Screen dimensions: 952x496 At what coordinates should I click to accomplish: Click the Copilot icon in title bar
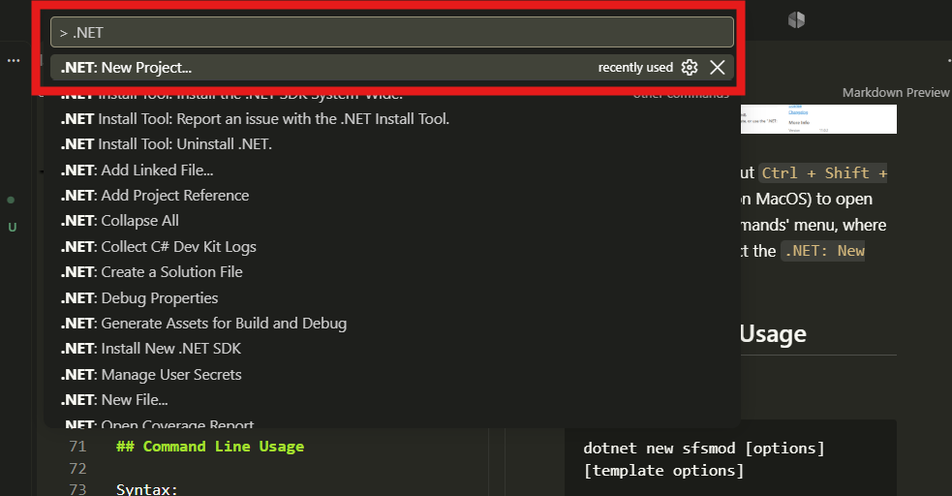(x=797, y=20)
